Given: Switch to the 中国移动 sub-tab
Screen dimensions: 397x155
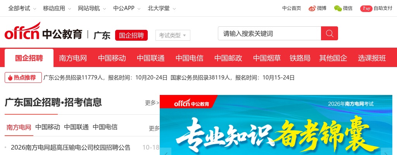Looking at the screenshot, I should pos(48,127).
